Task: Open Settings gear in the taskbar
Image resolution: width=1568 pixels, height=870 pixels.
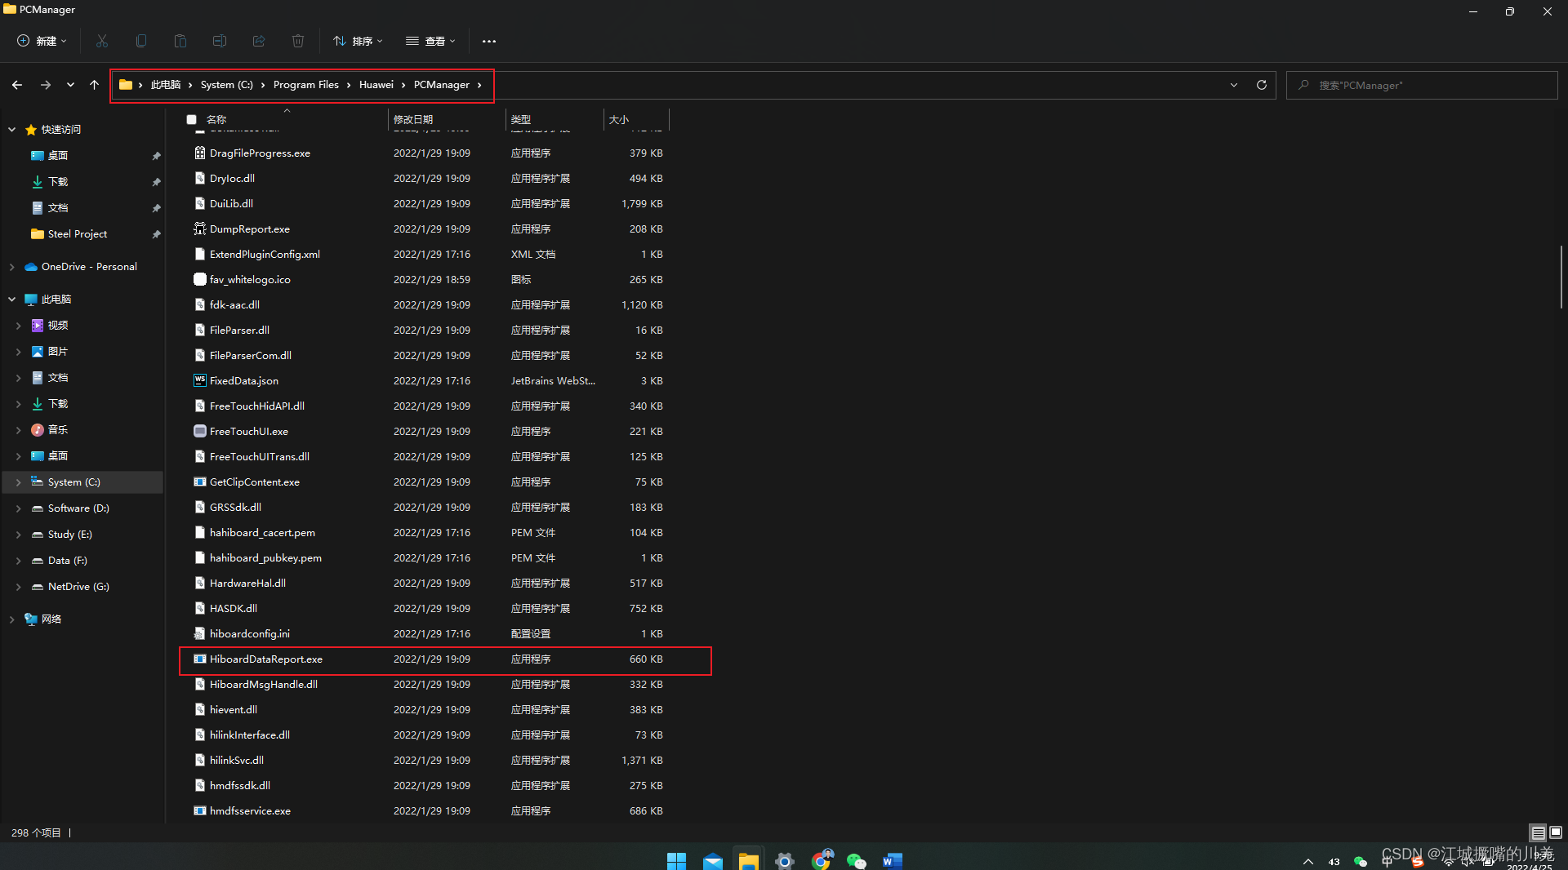Action: coord(785,860)
